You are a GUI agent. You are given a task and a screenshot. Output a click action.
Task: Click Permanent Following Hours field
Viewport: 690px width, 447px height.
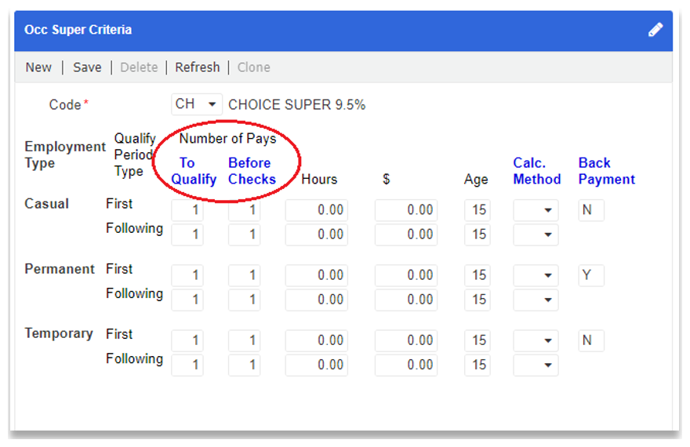[x=316, y=300]
